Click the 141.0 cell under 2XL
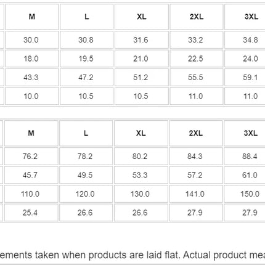The width and height of the screenshot is (265, 265). pos(196,194)
